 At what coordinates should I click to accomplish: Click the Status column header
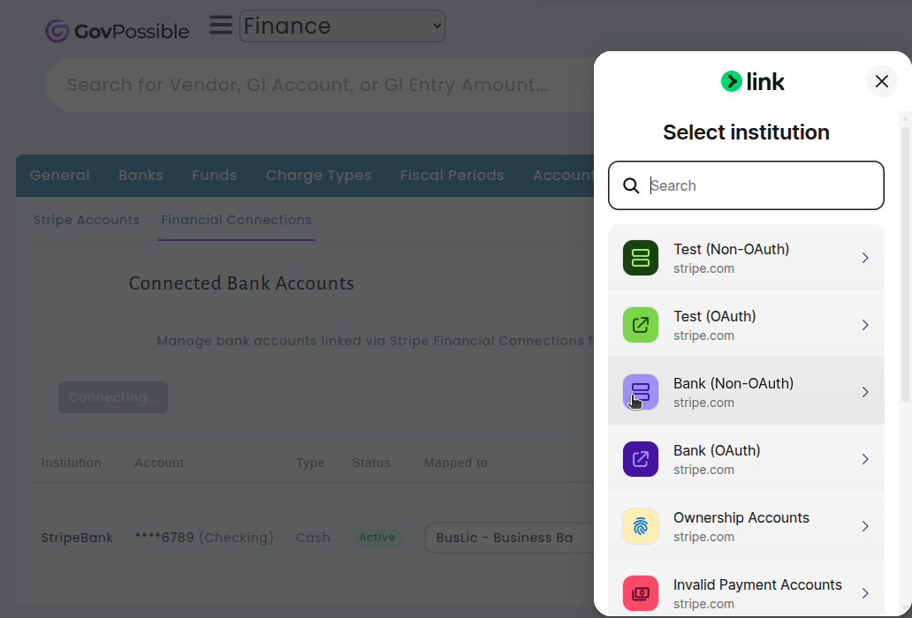[371, 463]
